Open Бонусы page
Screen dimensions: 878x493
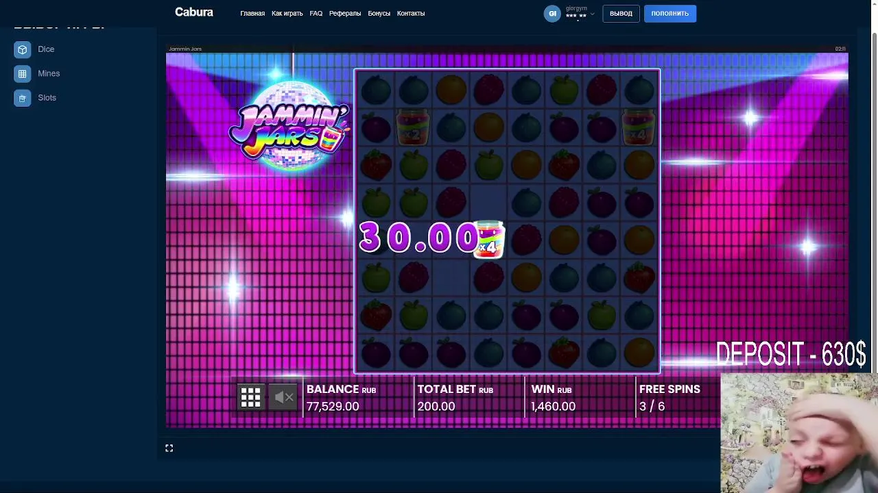coord(379,13)
